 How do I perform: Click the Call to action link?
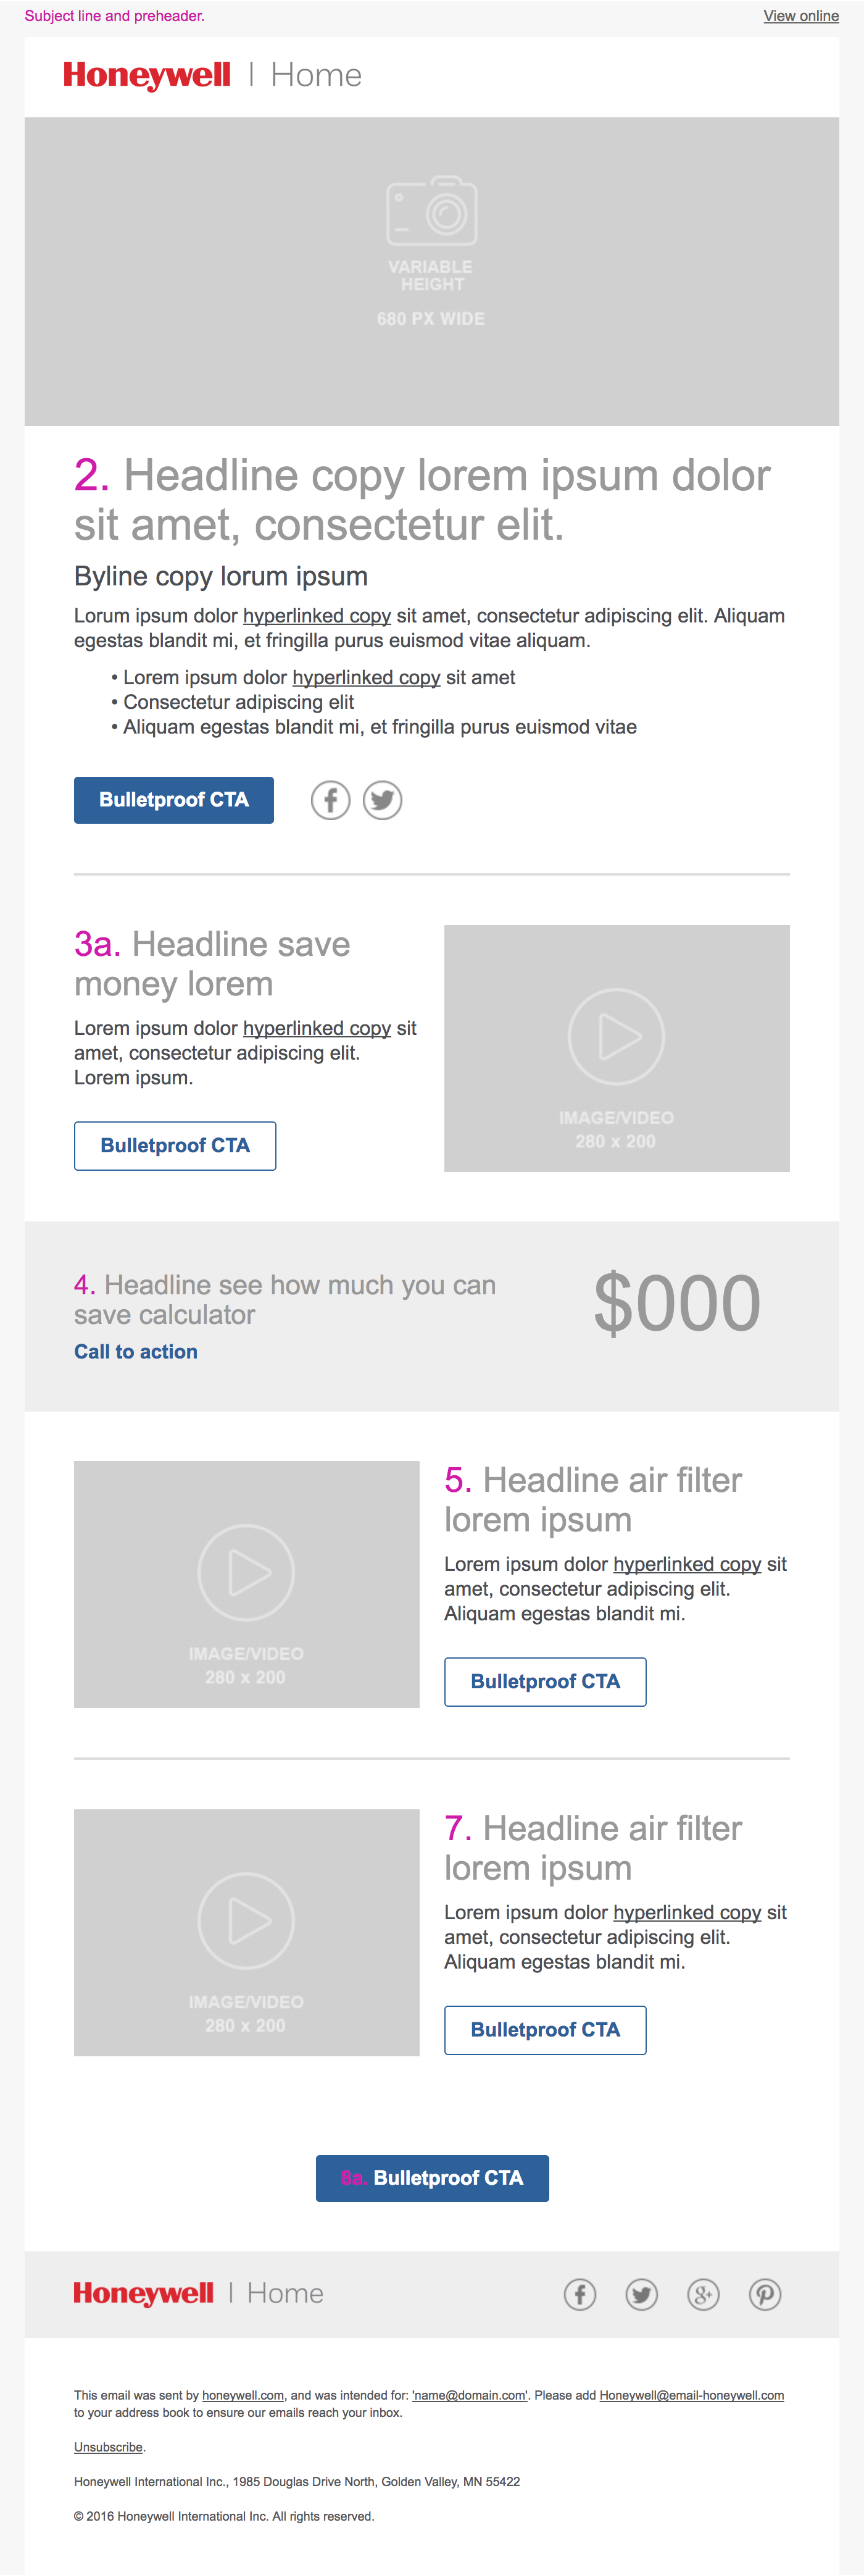tap(136, 1352)
